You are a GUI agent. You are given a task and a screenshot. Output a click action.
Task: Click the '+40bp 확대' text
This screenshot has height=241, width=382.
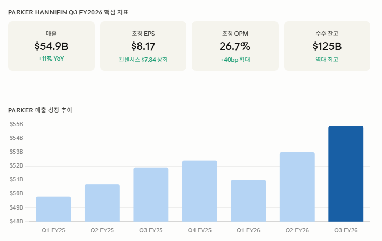(235, 60)
